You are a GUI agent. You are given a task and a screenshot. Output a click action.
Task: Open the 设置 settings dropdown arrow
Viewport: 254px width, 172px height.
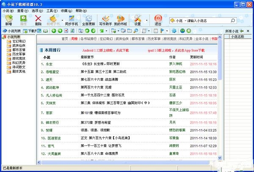(146, 20)
